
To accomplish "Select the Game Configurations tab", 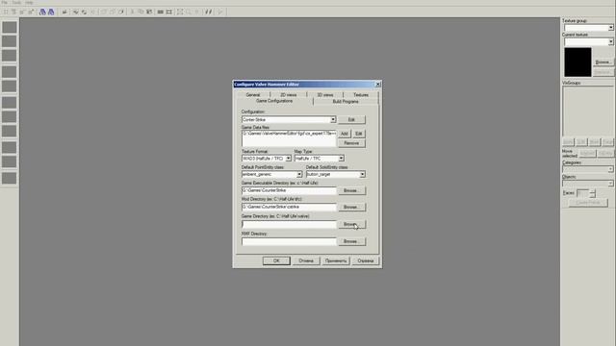I will (274, 101).
